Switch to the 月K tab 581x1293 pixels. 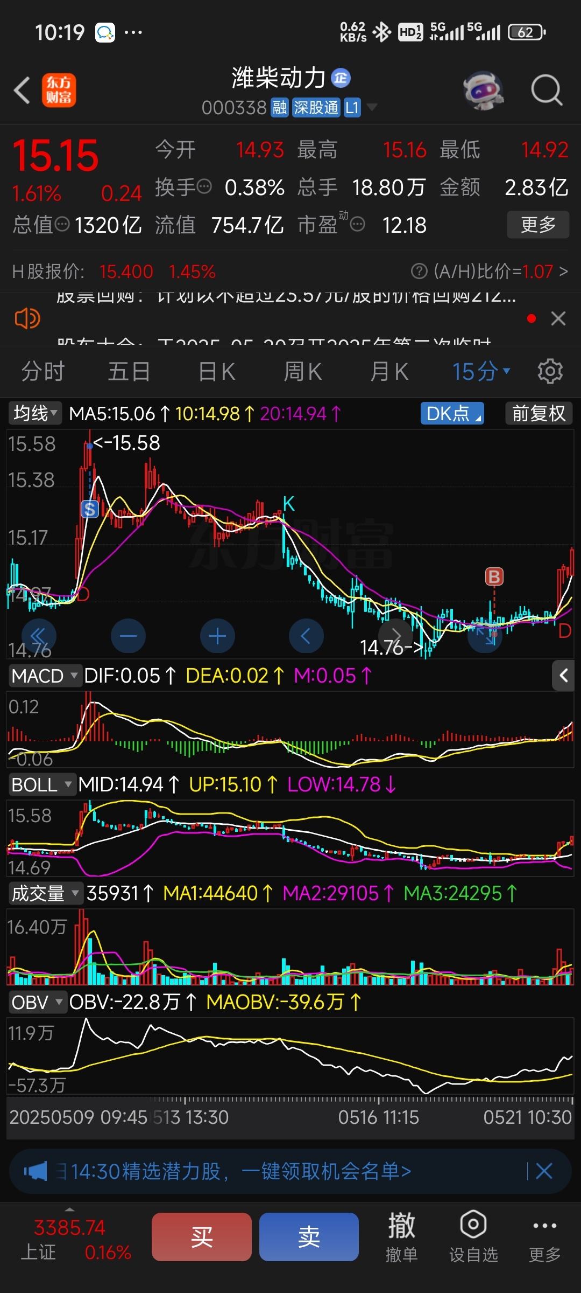(x=389, y=371)
